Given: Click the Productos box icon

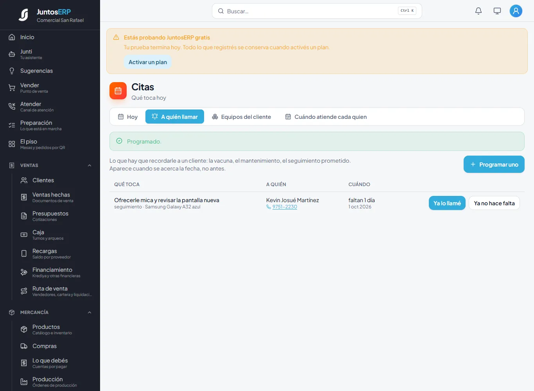Looking at the screenshot, I should coord(24,330).
